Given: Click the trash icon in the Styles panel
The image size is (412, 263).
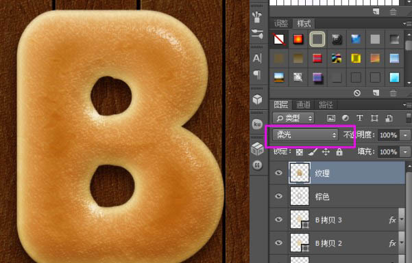Looking at the screenshot, I should coord(393,93).
